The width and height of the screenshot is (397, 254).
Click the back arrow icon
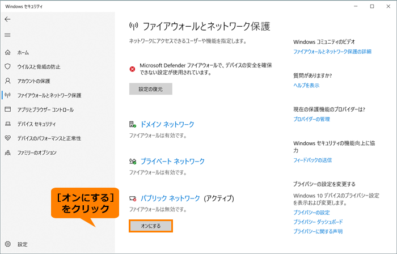7,19
